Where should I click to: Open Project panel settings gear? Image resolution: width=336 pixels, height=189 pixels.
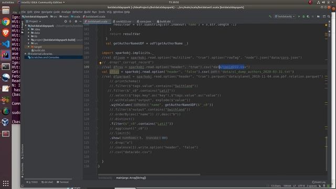(76, 22)
